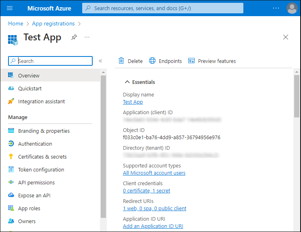The height and width of the screenshot is (232, 301).
Task: Pin Test App to dashboard
Action: [x=74, y=37]
